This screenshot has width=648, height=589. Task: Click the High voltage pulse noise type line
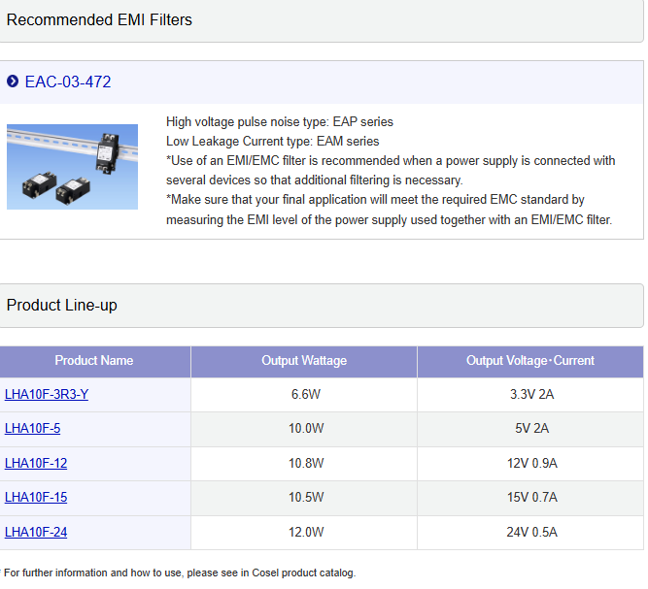[279, 121]
